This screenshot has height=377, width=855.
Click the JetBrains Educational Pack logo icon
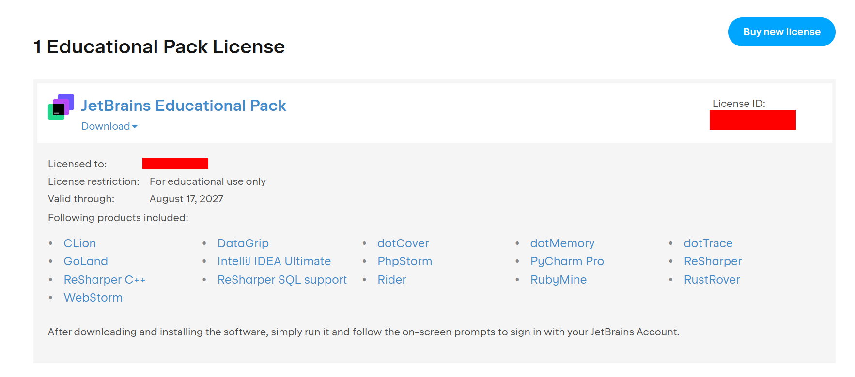coord(61,107)
